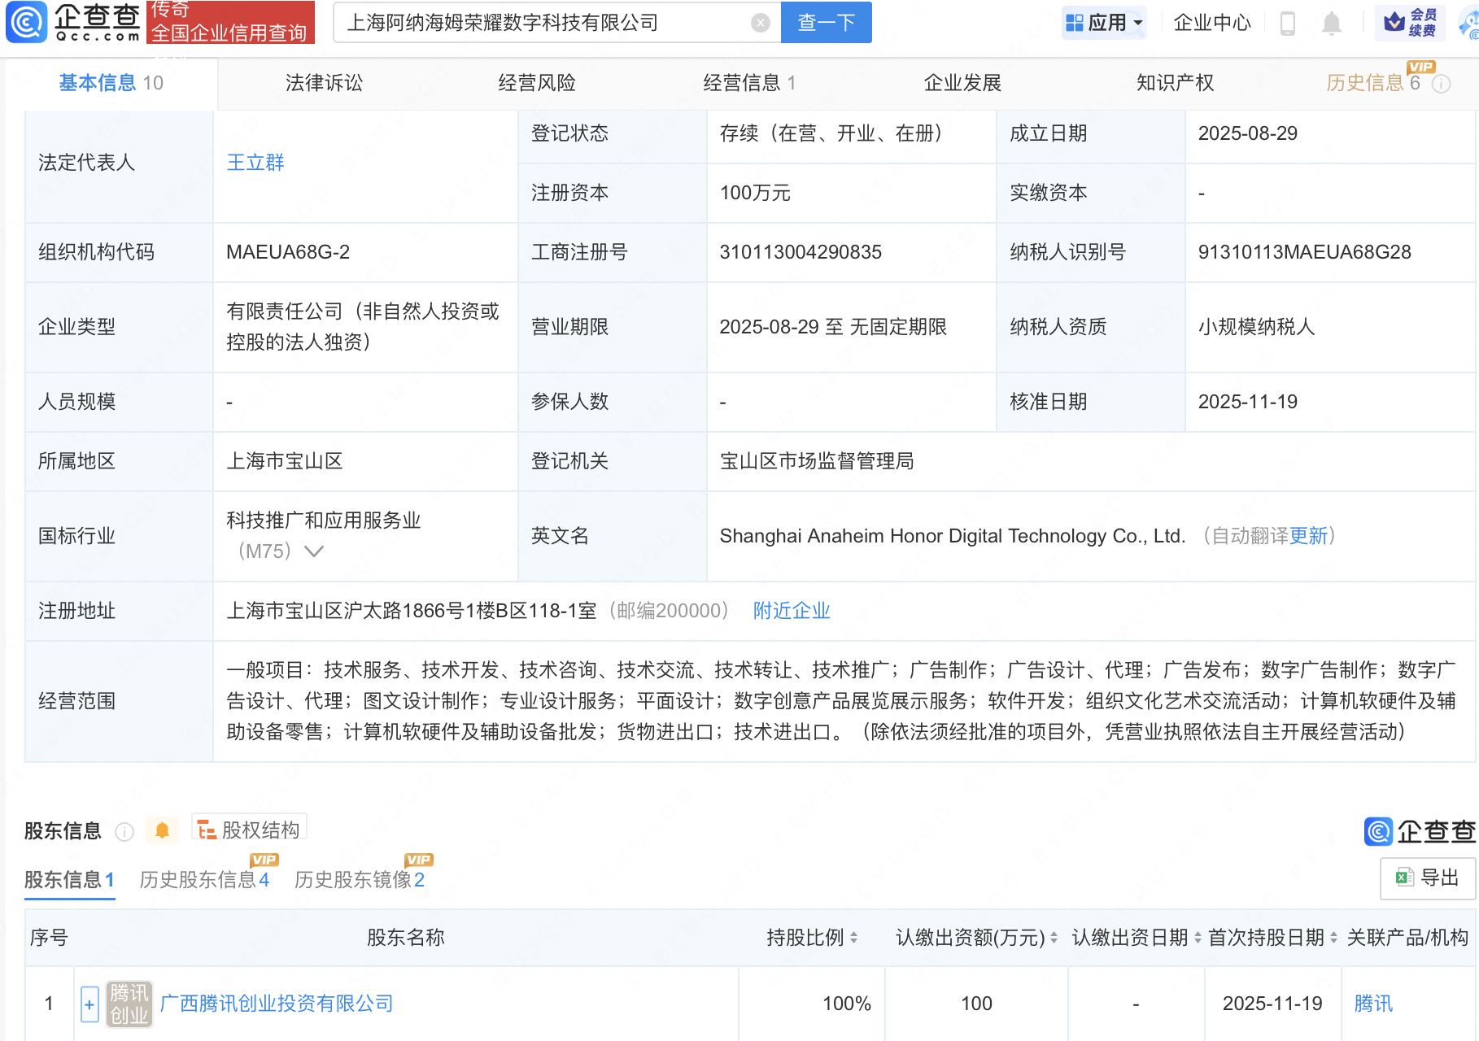Expand the shareholder row plus button
The image size is (1479, 1041).
(89, 1004)
